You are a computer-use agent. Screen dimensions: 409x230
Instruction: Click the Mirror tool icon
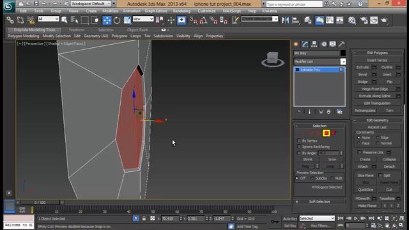(x=286, y=20)
